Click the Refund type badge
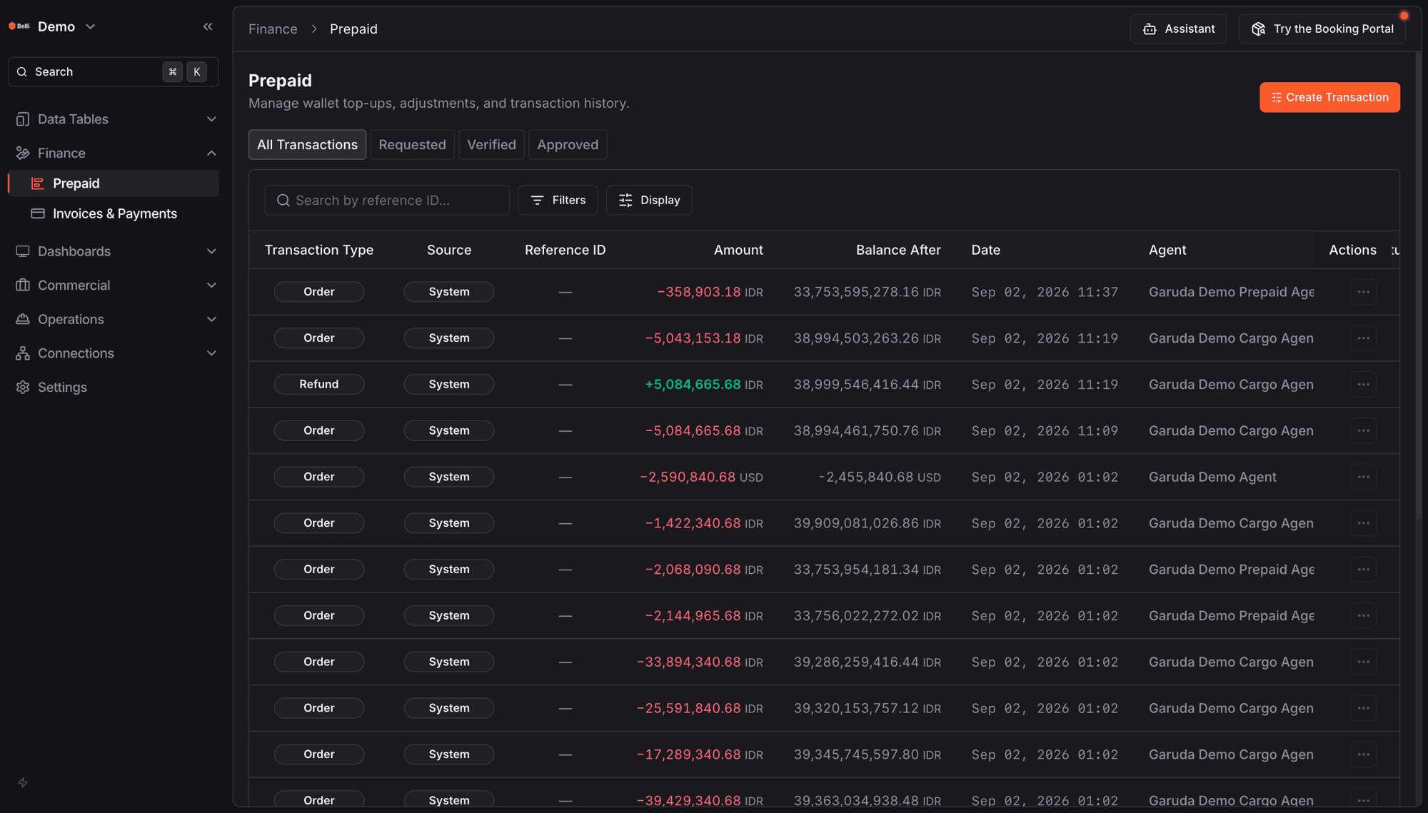1428x813 pixels. tap(319, 384)
